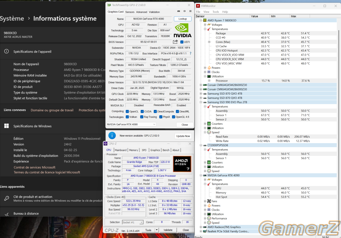The height and width of the screenshot is (238, 341).
Task: Click the CPU chip icon of AMD Ryzen 7 9800X3D
Action: (x=205, y=20)
